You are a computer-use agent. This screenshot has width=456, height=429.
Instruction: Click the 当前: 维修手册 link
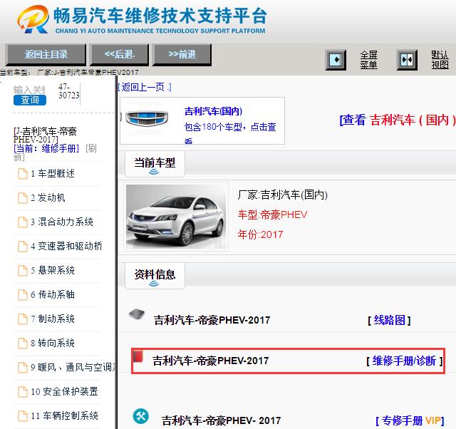[x=46, y=148]
